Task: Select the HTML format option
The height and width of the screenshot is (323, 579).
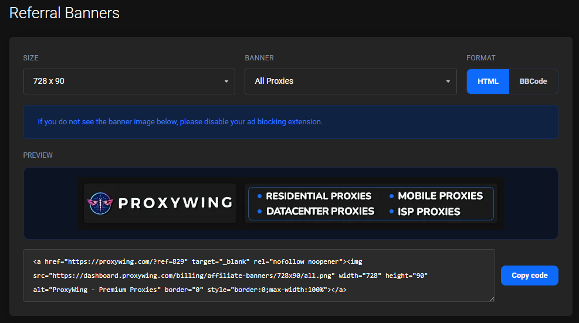Action: tap(488, 81)
